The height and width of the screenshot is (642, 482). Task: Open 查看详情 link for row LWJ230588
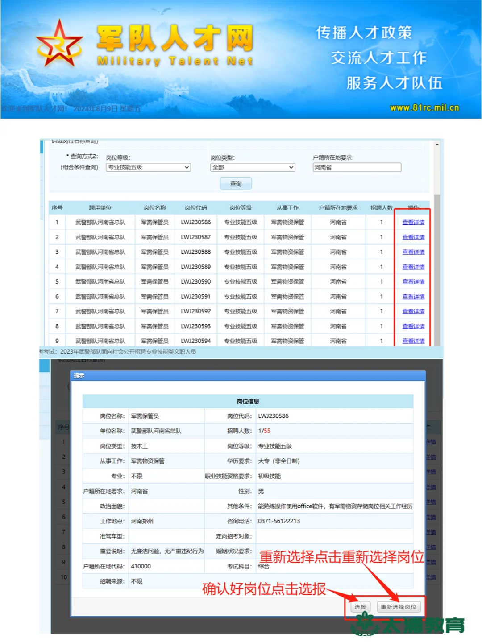point(413,252)
